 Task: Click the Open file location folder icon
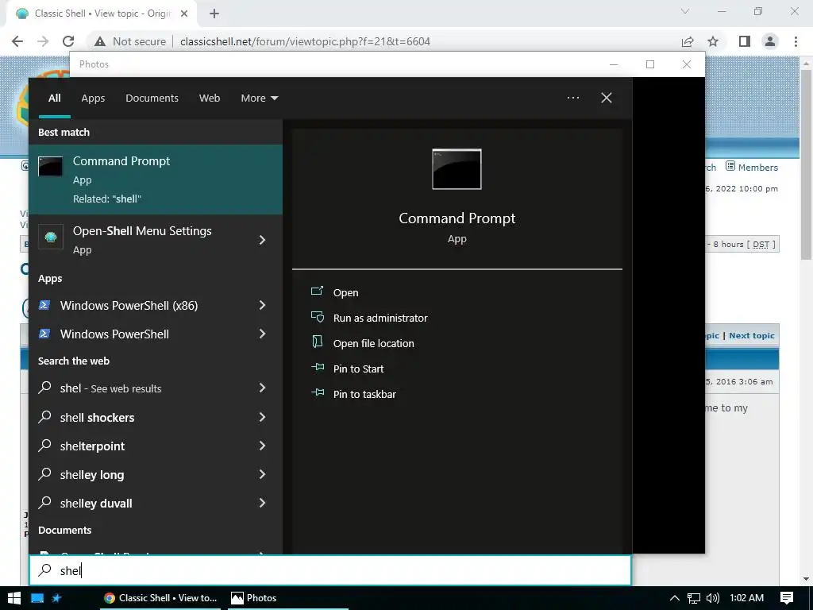pyautogui.click(x=317, y=342)
